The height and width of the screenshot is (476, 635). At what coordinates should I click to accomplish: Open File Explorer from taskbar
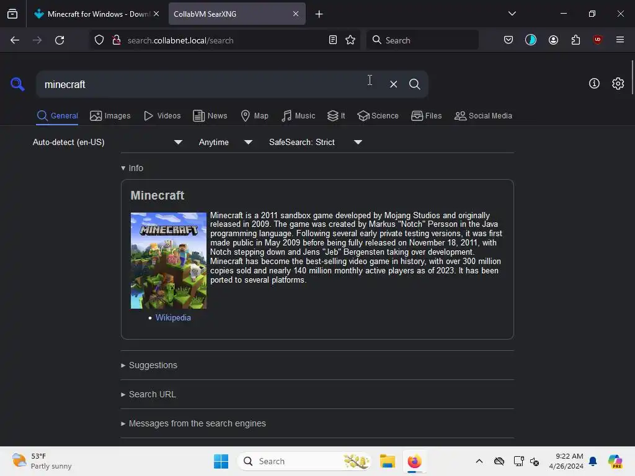[x=387, y=461]
